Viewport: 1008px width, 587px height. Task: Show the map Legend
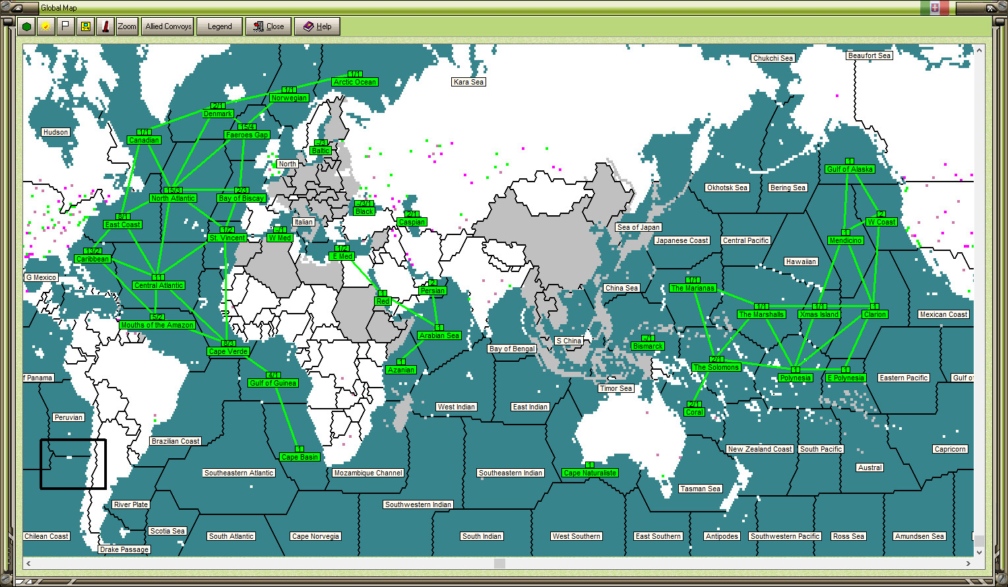click(220, 26)
